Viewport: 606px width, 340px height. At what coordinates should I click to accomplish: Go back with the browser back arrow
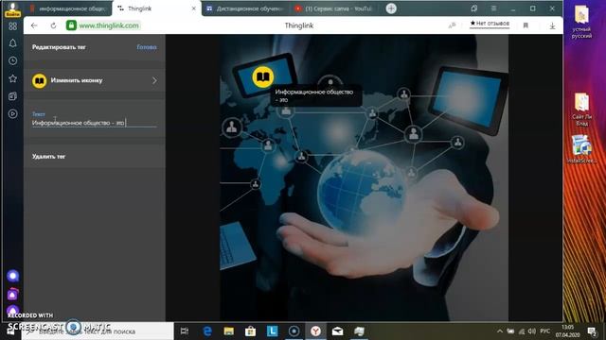point(34,25)
